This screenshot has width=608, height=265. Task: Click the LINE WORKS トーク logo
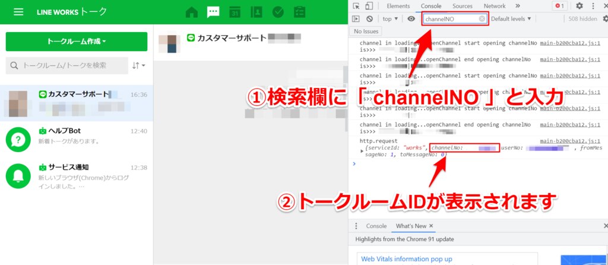tap(72, 12)
